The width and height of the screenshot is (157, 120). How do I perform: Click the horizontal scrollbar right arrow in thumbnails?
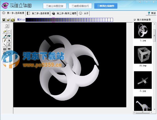click(x=151, y=112)
